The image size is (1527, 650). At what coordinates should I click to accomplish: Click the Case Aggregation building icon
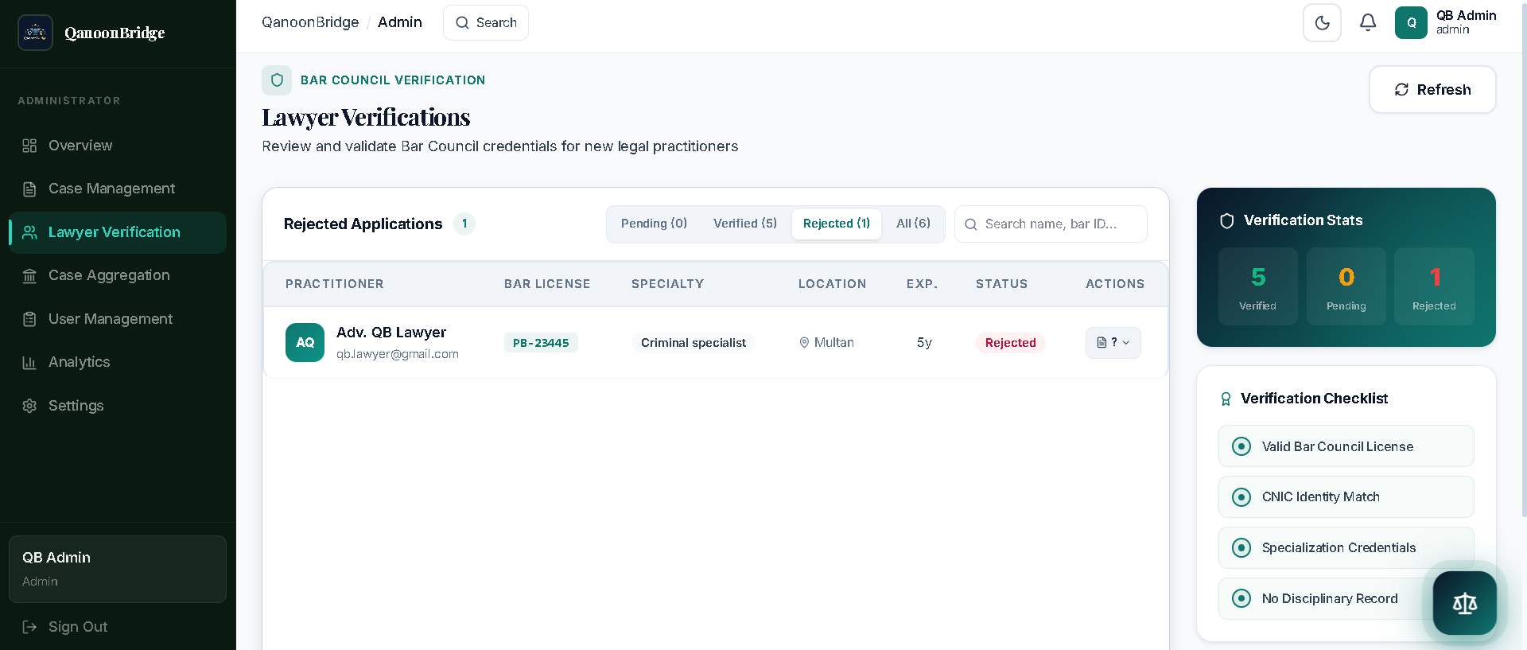pyautogui.click(x=29, y=276)
